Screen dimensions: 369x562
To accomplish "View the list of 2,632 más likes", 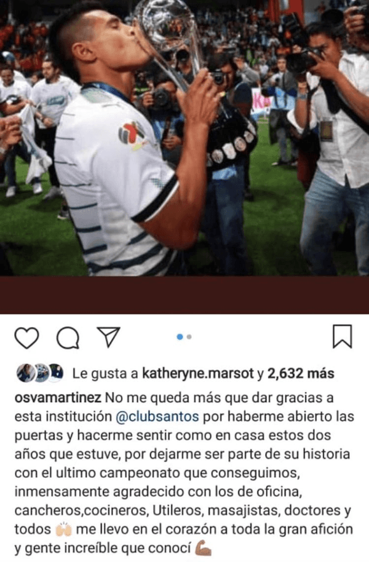I will coord(301,374).
